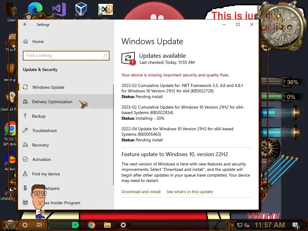Open the notification center icon
This screenshot has height=231, width=308.
click(296, 225)
